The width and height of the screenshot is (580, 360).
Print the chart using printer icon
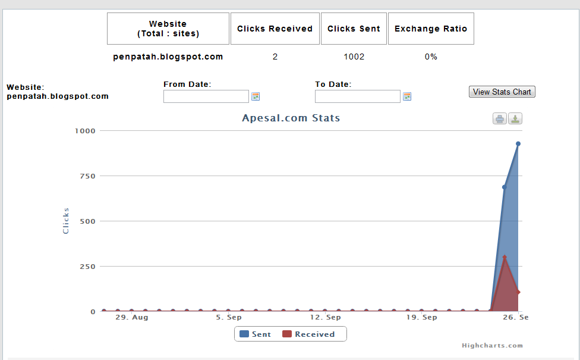pyautogui.click(x=500, y=118)
